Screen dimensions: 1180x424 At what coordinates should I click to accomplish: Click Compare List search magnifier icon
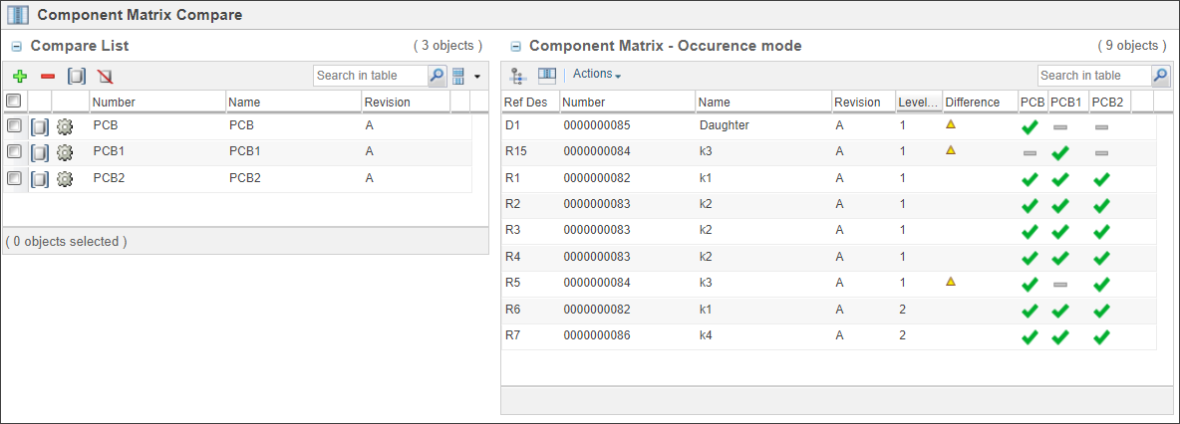[x=438, y=76]
